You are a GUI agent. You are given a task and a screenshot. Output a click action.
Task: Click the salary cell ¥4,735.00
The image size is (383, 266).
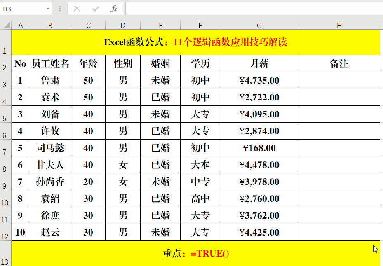(x=259, y=80)
